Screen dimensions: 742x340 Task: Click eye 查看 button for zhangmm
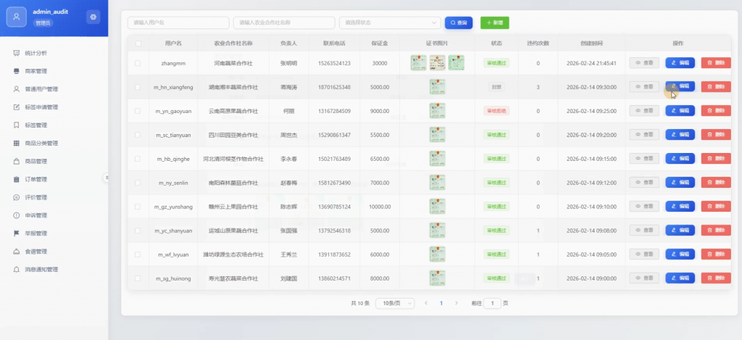(644, 63)
